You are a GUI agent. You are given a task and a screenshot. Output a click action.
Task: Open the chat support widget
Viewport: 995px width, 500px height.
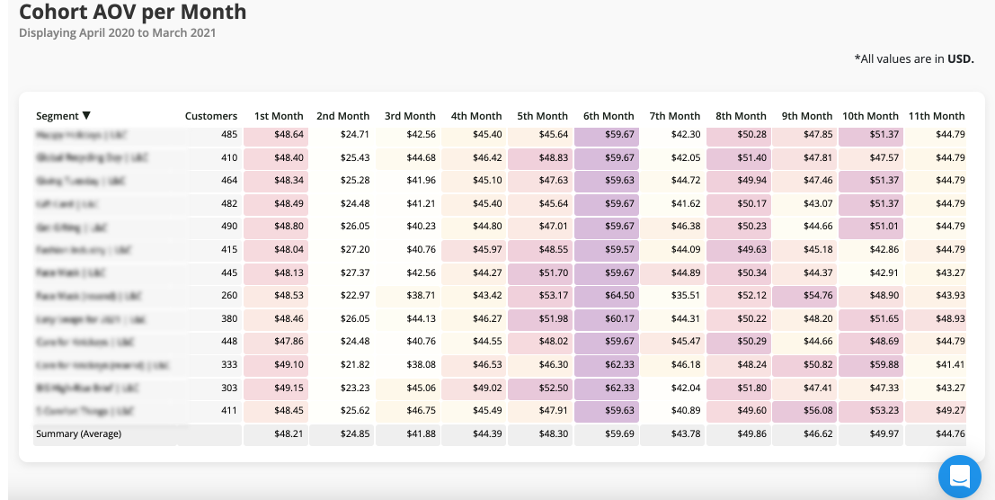click(959, 477)
